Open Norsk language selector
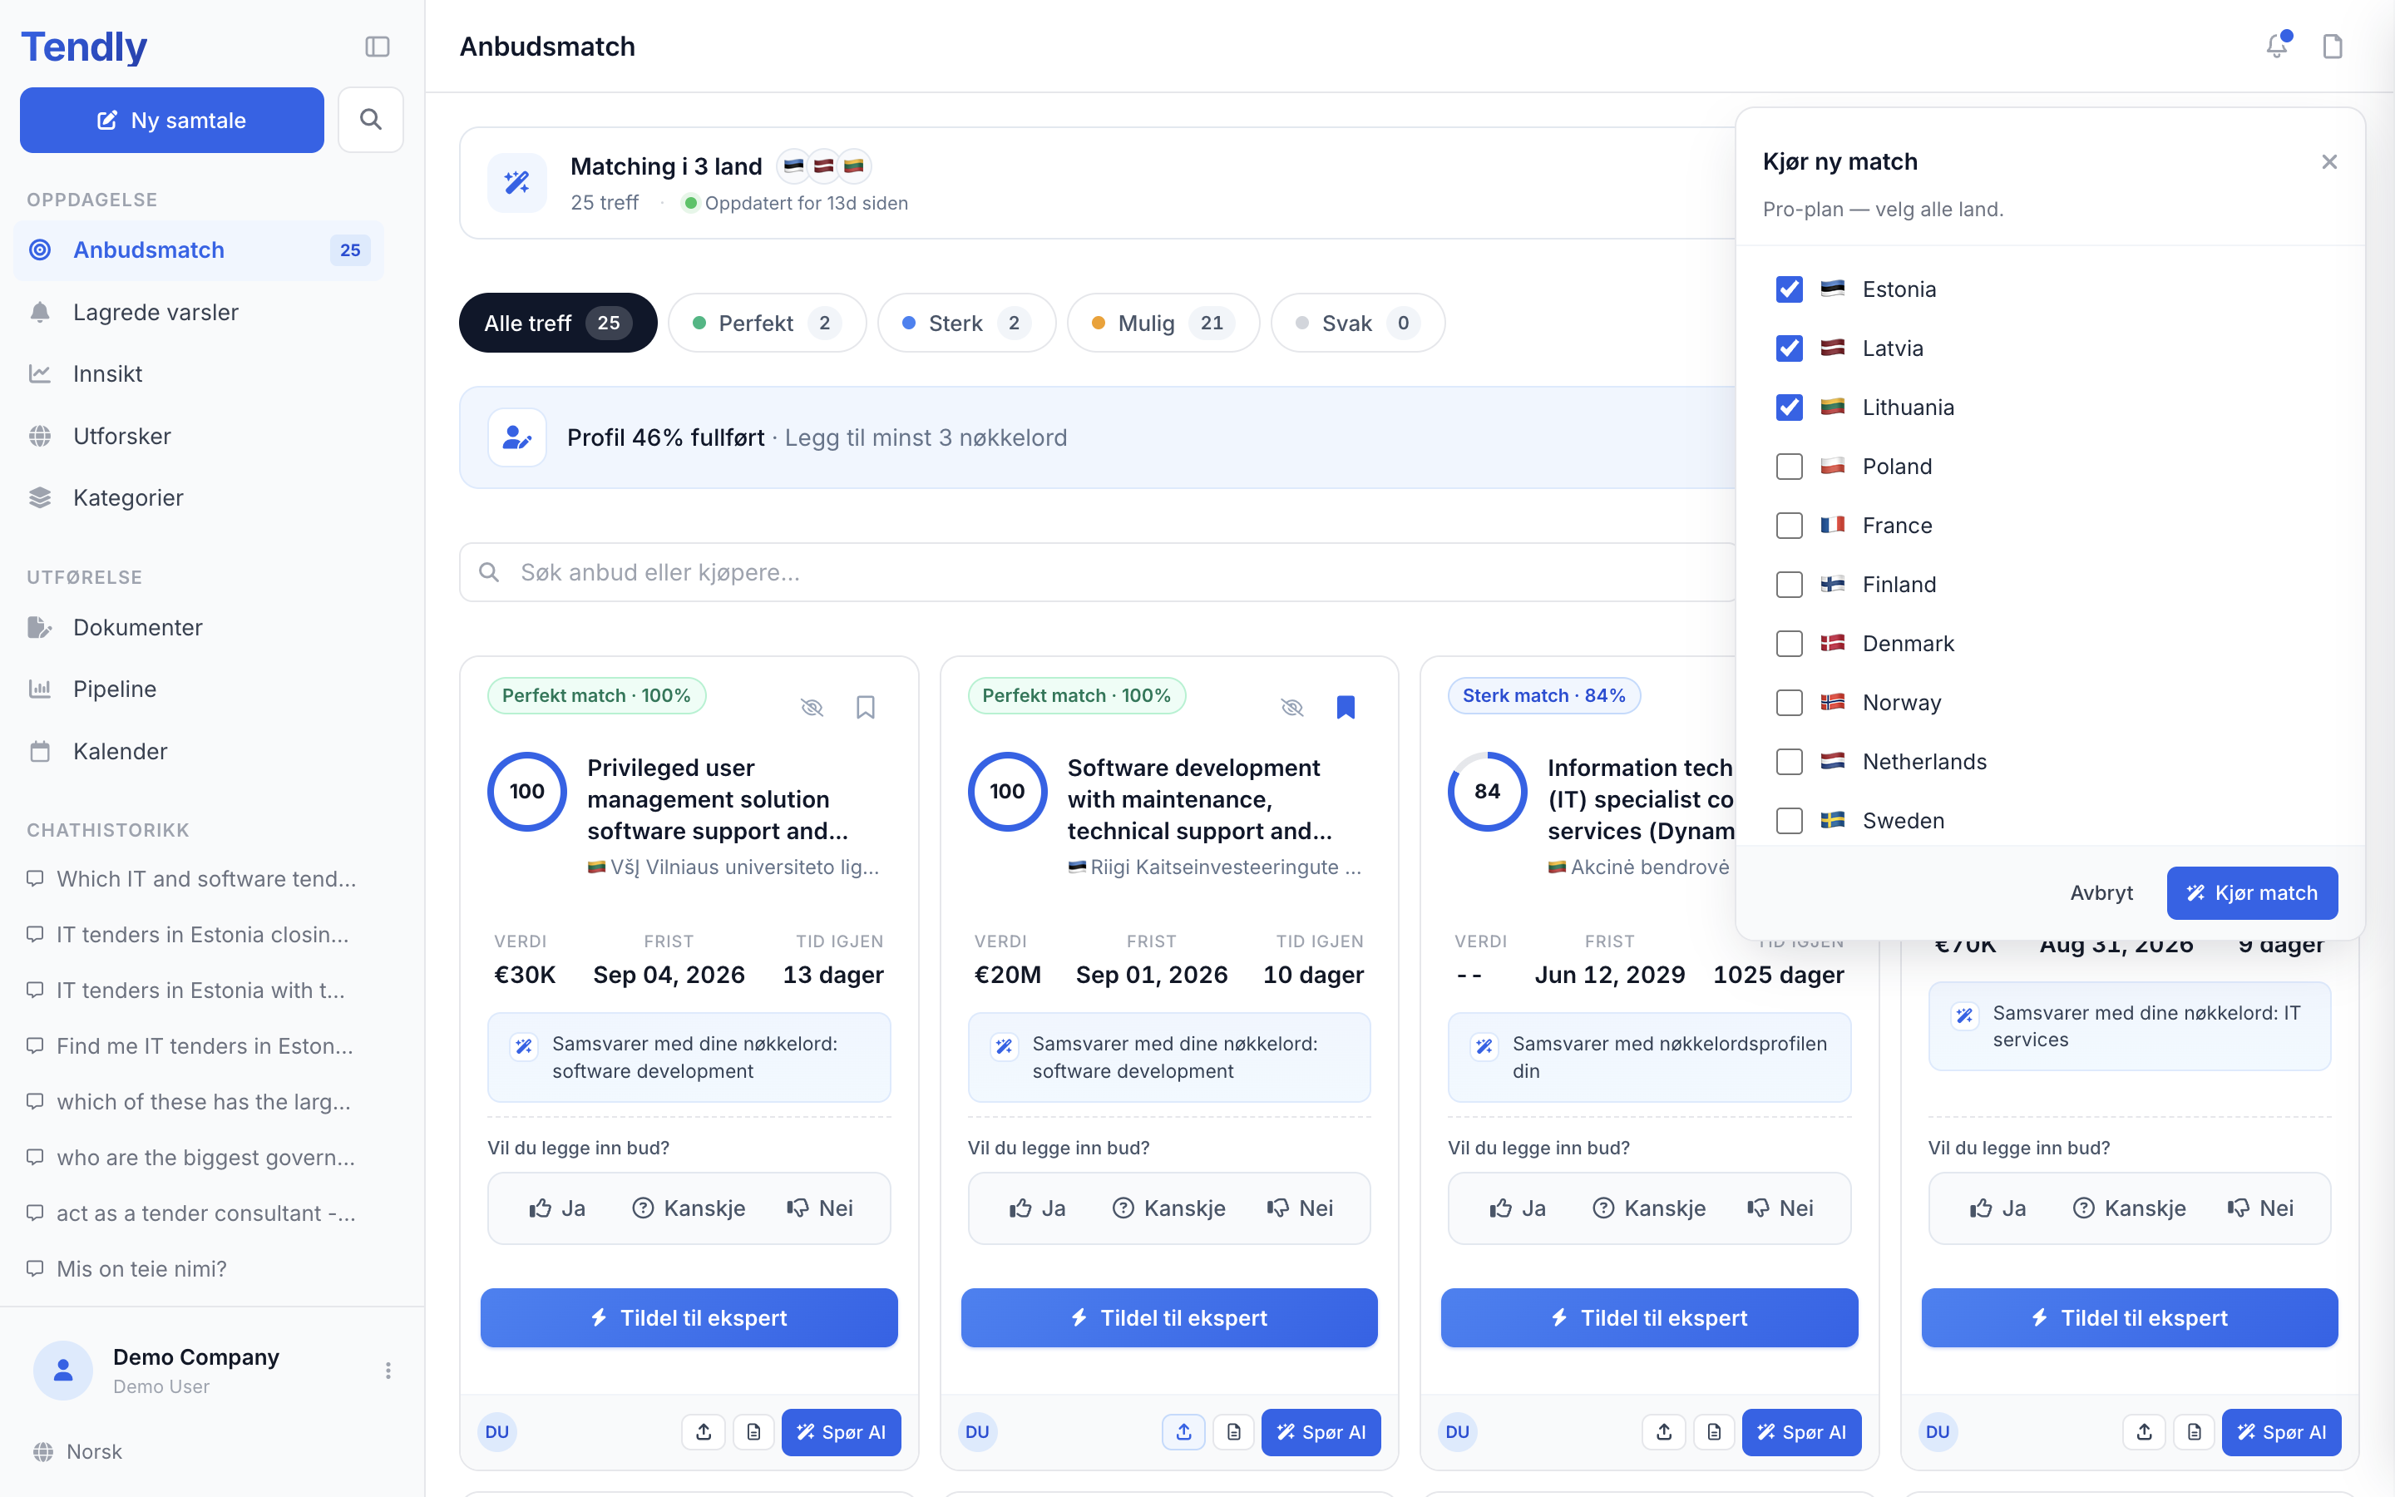Image resolution: width=2395 pixels, height=1497 pixels. (78, 1451)
